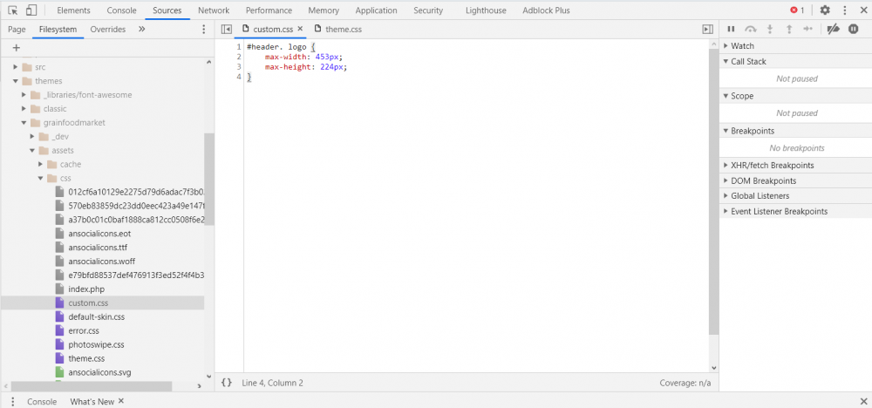
Task: Collapse the grainfoodmarket folder
Action: tap(24, 123)
